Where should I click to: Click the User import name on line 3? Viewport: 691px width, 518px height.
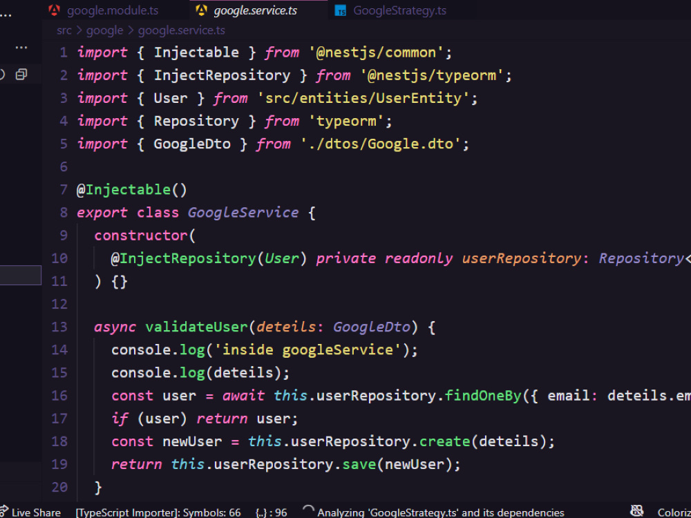point(171,98)
